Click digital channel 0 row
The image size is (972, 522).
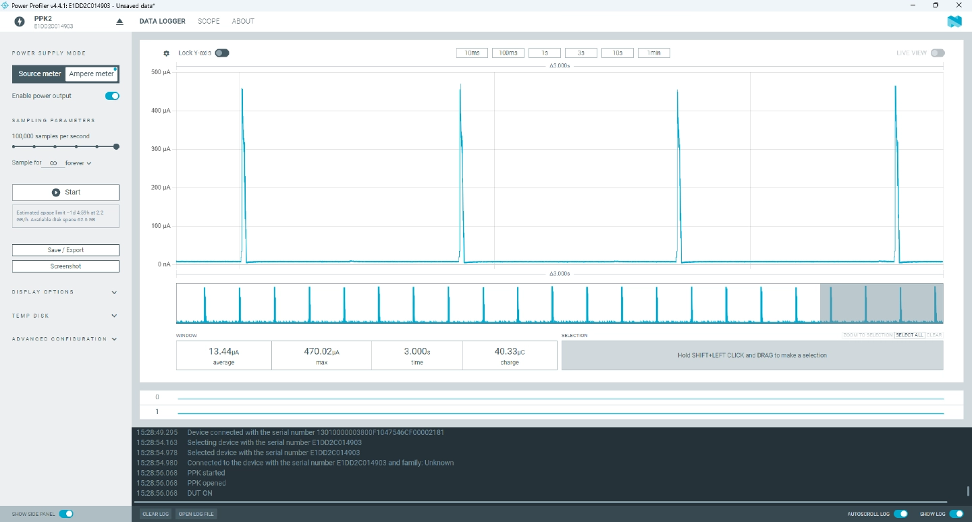click(551, 397)
